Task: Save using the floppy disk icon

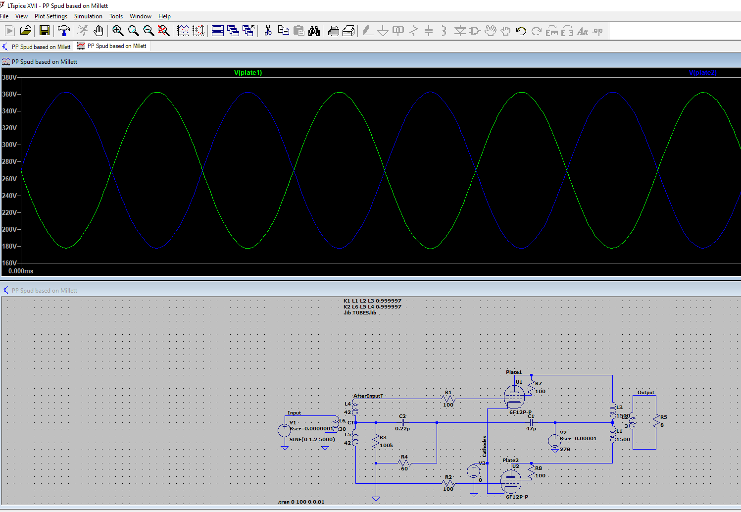Action: 45,31
